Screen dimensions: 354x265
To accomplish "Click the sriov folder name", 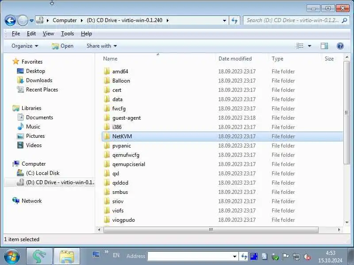I will point(118,201).
